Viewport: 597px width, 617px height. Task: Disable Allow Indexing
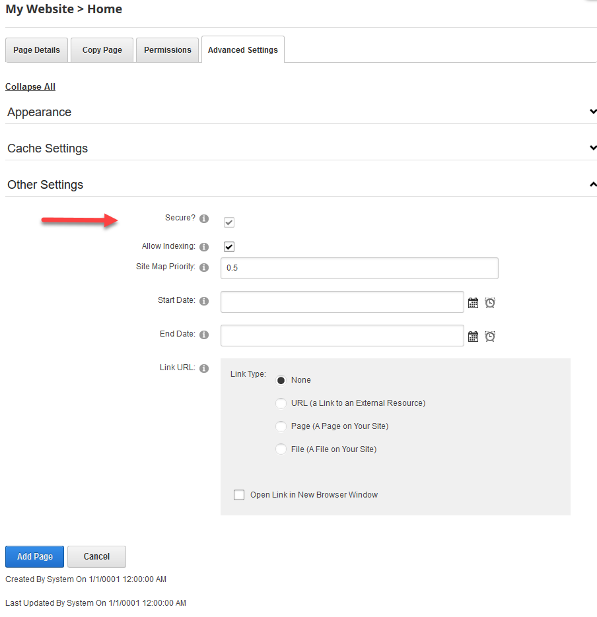[228, 246]
